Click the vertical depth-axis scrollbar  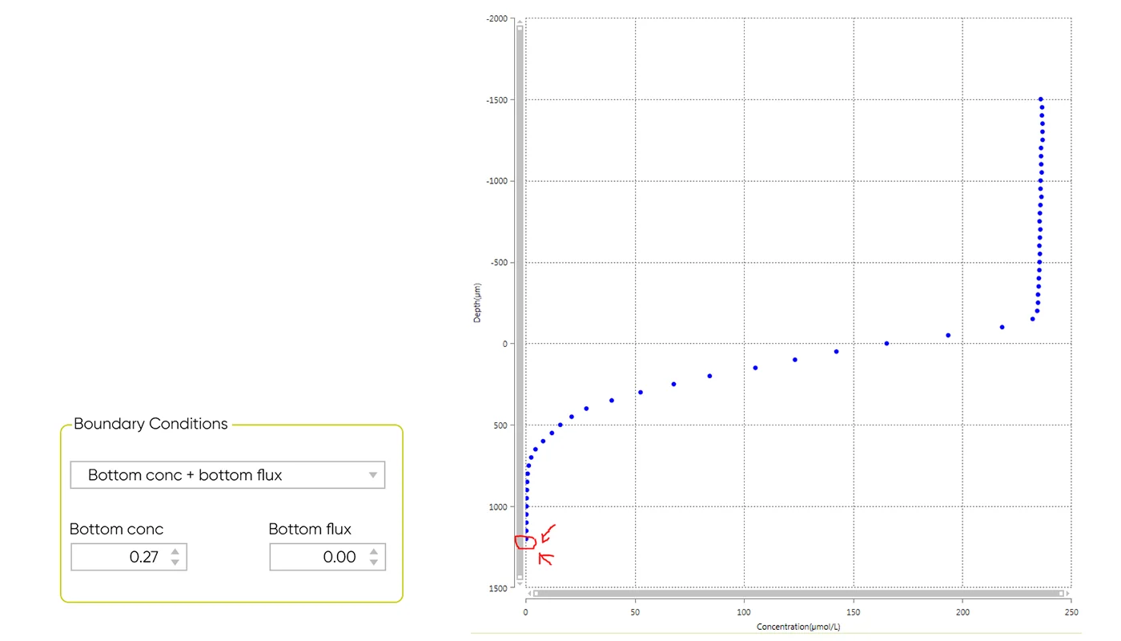pyautogui.click(x=520, y=302)
